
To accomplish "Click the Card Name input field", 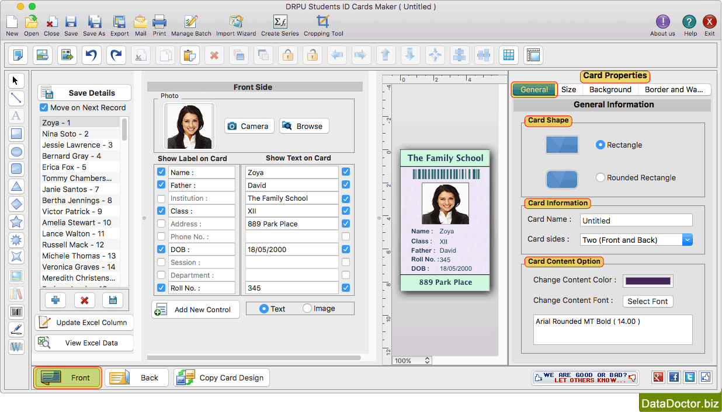I will click(637, 220).
